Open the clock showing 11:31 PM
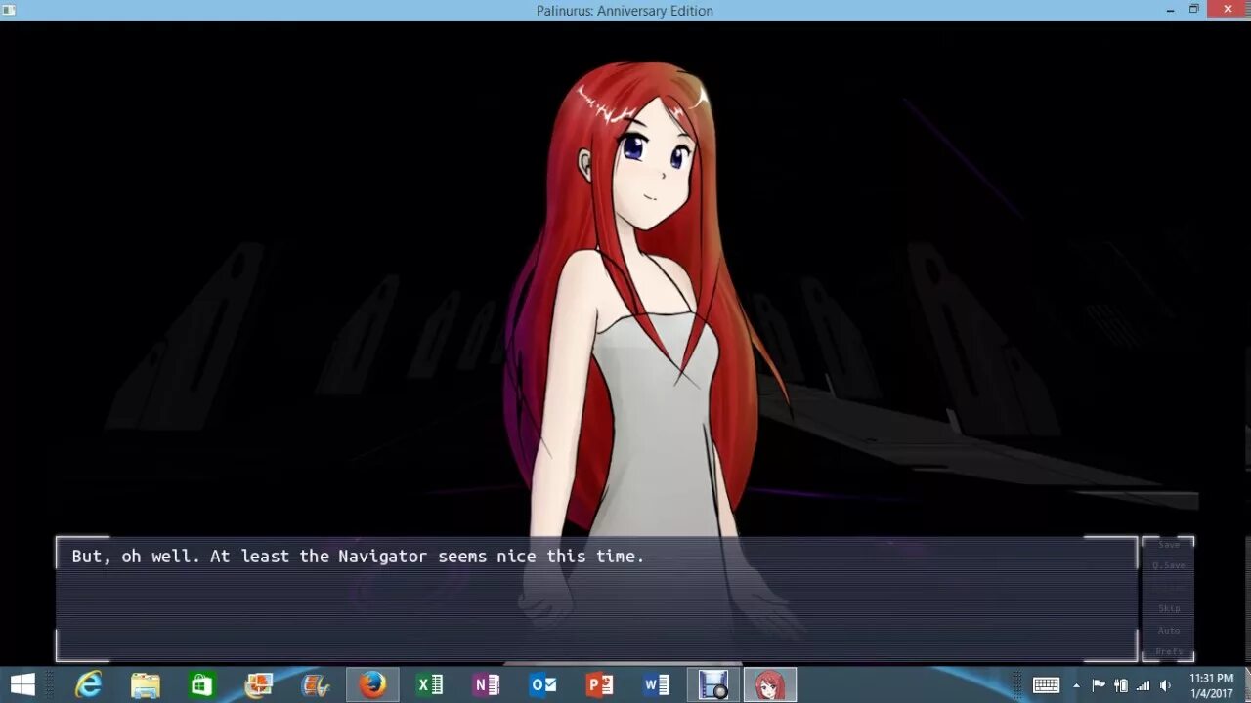The height and width of the screenshot is (703, 1251). tap(1211, 685)
